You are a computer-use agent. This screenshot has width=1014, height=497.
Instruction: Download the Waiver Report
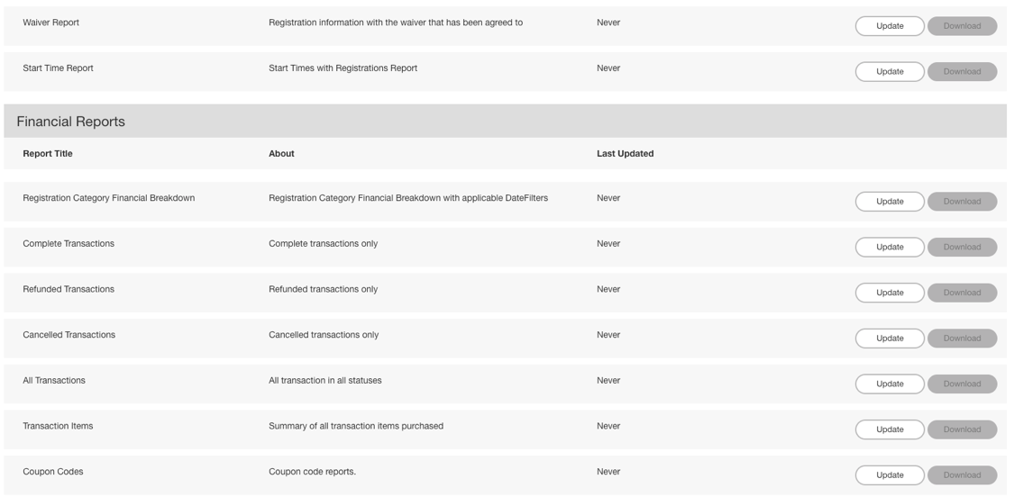[962, 26]
